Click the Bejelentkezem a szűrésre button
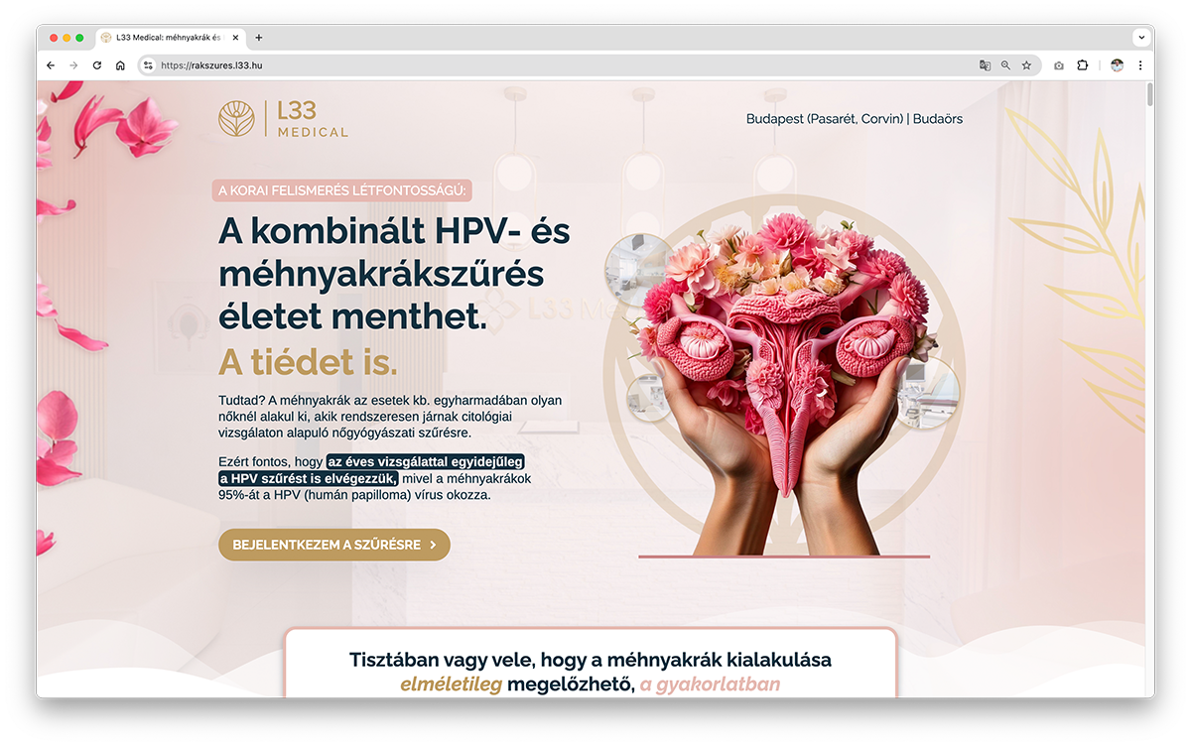Viewport: 1191px width, 746px height. [334, 545]
